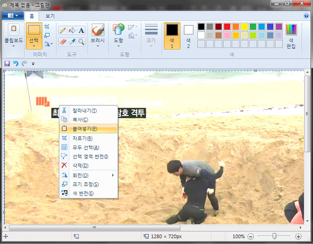Click the horizontal scrollbar thumb
This screenshot has height=244, width=313.
(x=94, y=228)
